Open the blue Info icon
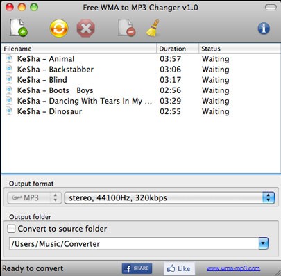This screenshot has height=276, width=281. click(264, 29)
